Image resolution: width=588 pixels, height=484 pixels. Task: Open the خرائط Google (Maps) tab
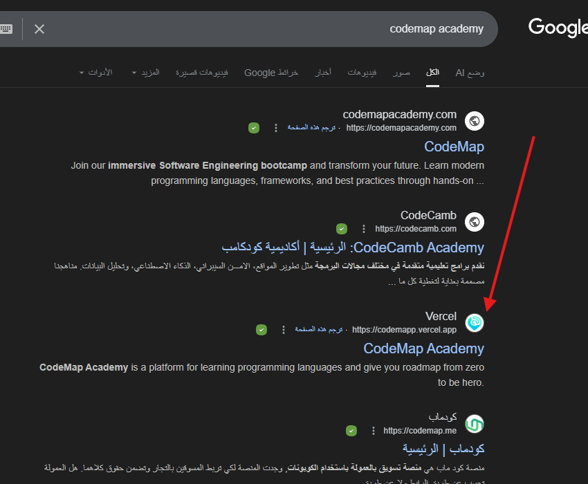271,73
